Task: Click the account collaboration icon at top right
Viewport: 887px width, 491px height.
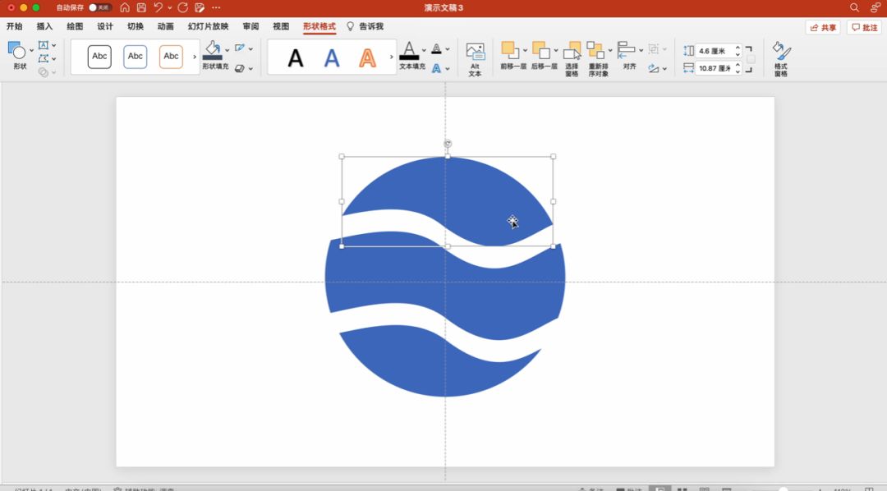Action: point(876,7)
